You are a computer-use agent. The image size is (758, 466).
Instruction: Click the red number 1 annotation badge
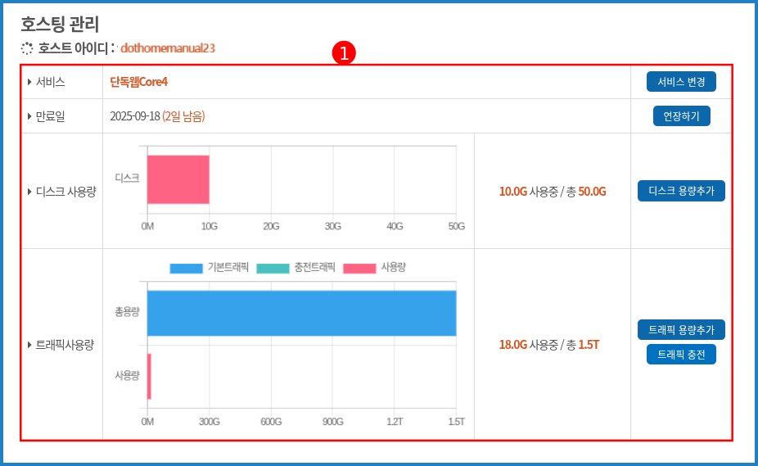[x=342, y=53]
